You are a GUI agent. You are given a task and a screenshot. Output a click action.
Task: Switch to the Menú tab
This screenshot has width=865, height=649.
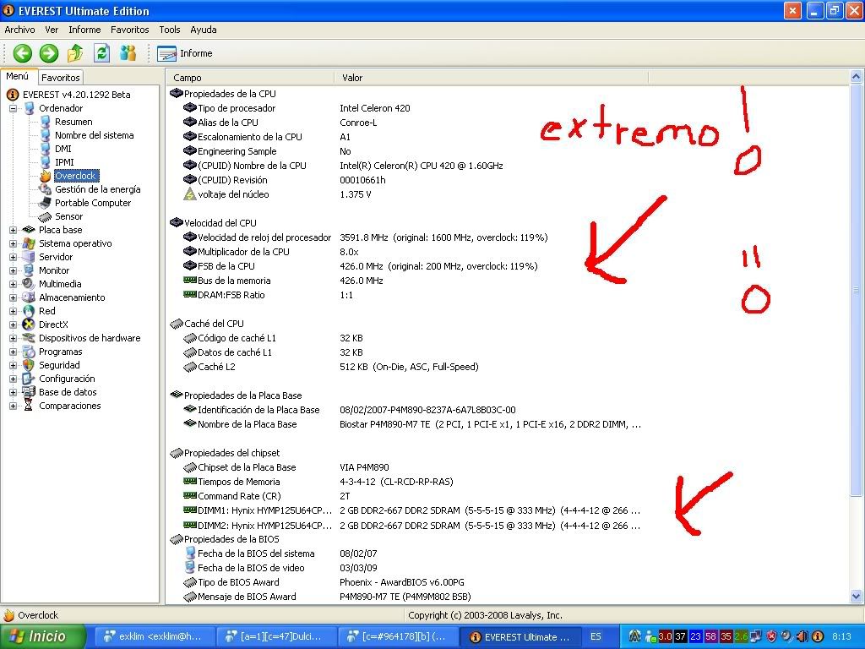pyautogui.click(x=18, y=77)
